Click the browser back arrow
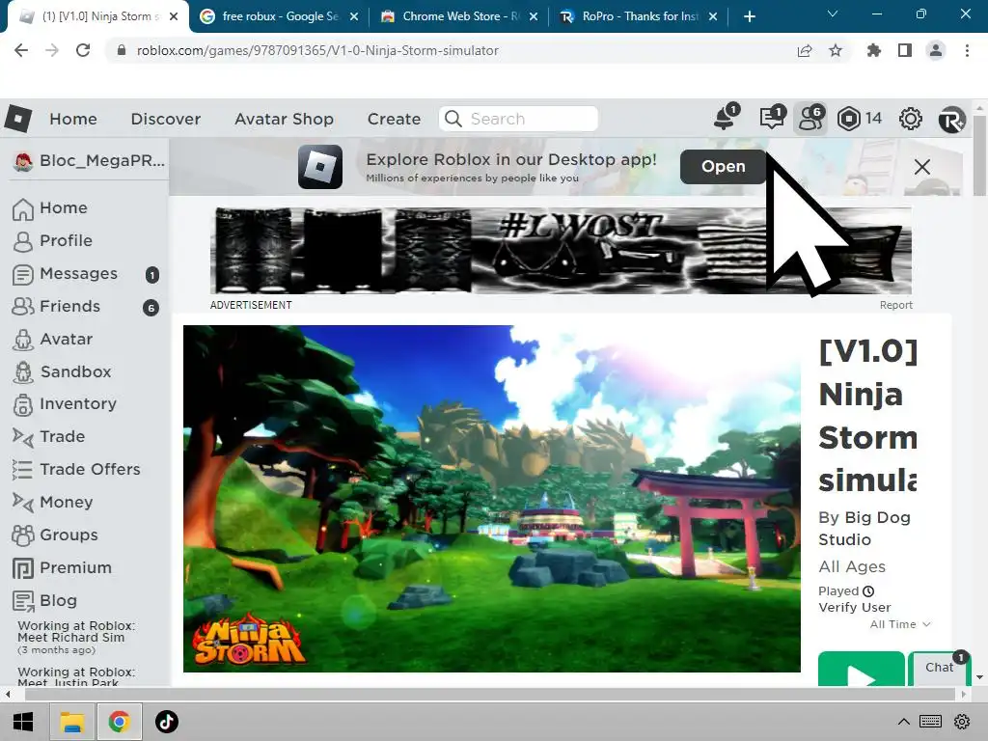The height and width of the screenshot is (741, 988). [21, 50]
